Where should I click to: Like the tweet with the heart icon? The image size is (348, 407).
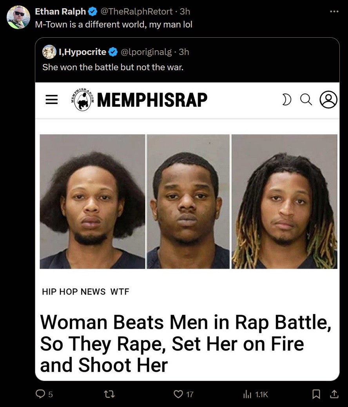tap(178, 394)
